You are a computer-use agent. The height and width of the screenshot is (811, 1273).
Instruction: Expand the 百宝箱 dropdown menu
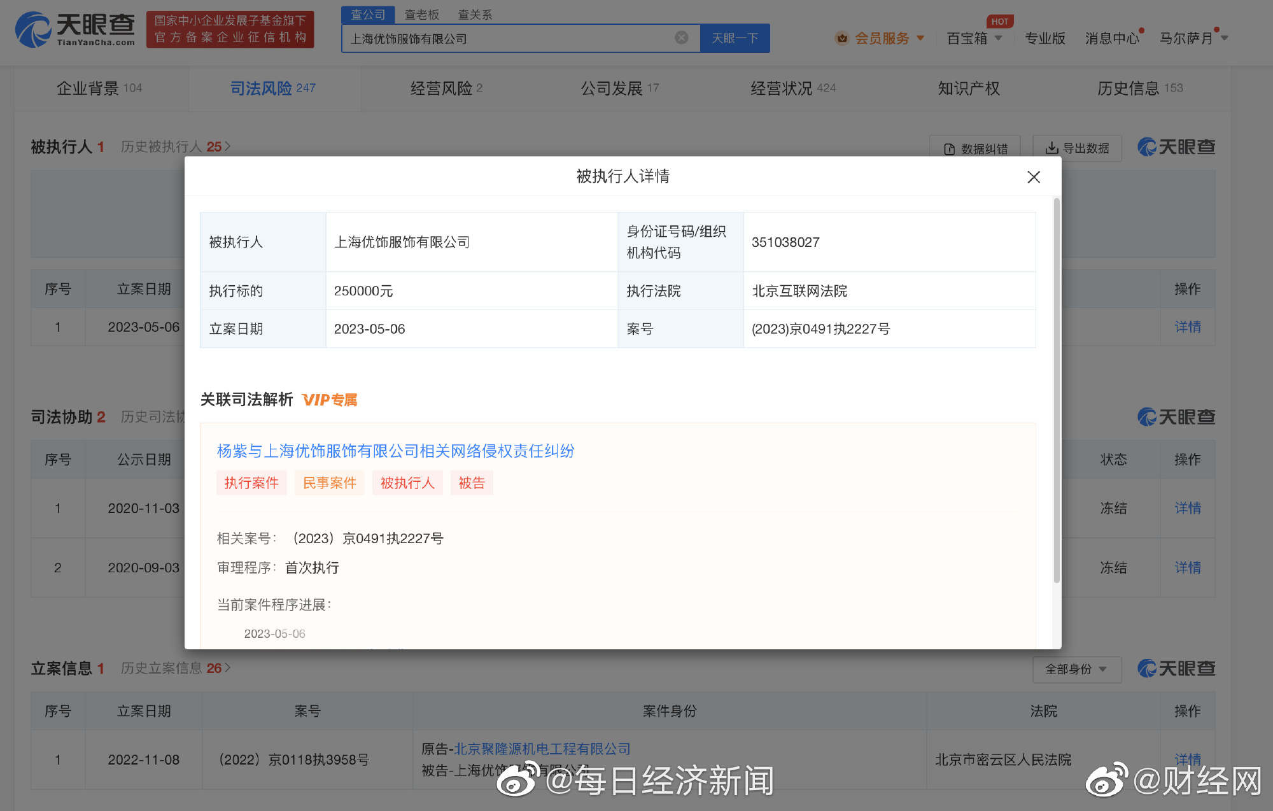999,38
